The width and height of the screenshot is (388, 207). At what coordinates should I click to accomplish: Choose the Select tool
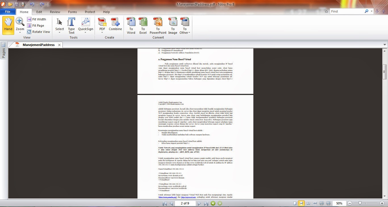point(60,24)
